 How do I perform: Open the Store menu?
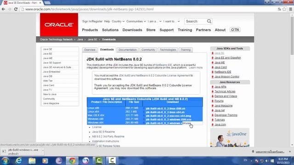[151, 30]
